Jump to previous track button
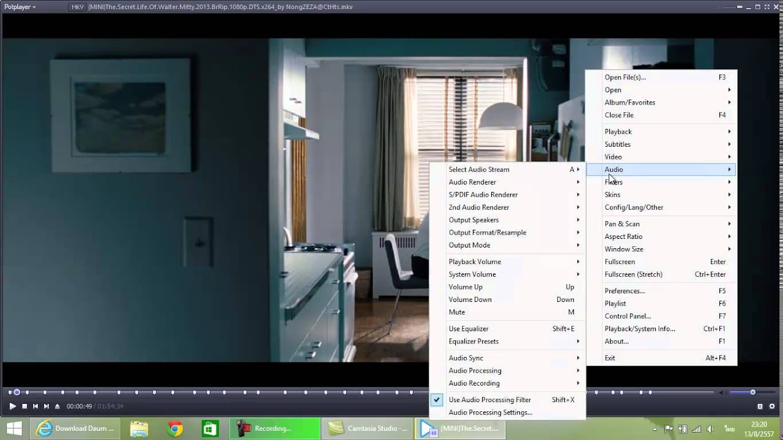The height and width of the screenshot is (440, 783). pyautogui.click(x=35, y=406)
